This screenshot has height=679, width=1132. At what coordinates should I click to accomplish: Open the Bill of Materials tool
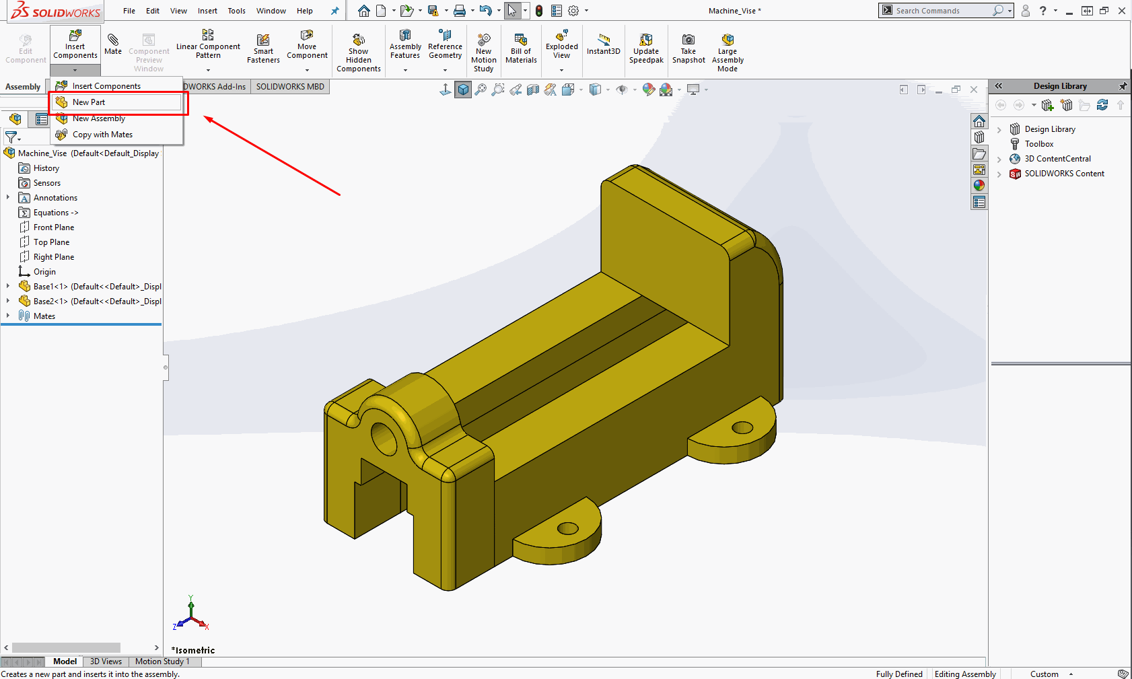(x=521, y=48)
